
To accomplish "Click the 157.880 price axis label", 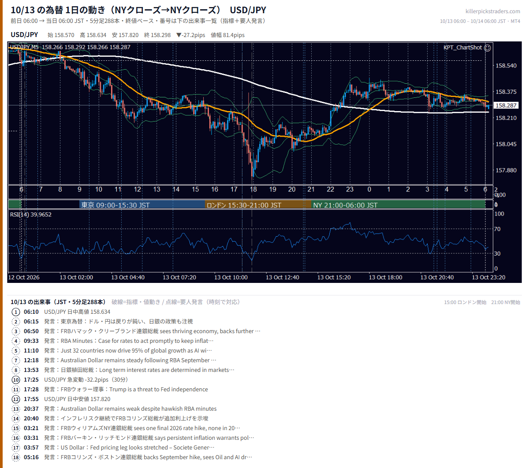I will point(506,170).
